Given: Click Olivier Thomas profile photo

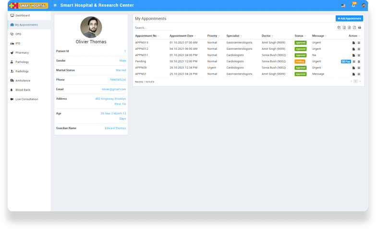Looking at the screenshot, I should coord(91,27).
